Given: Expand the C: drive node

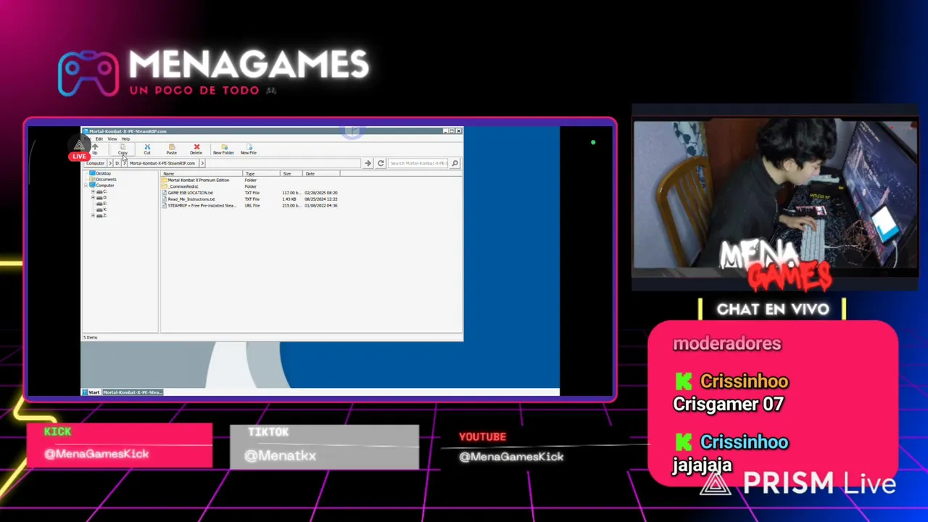Looking at the screenshot, I should (93, 191).
